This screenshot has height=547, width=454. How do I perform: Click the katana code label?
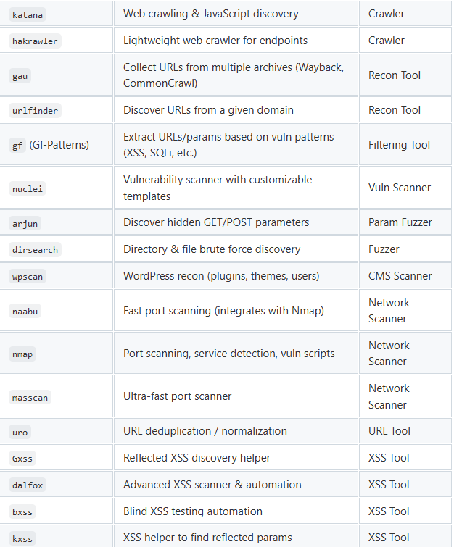(28, 15)
